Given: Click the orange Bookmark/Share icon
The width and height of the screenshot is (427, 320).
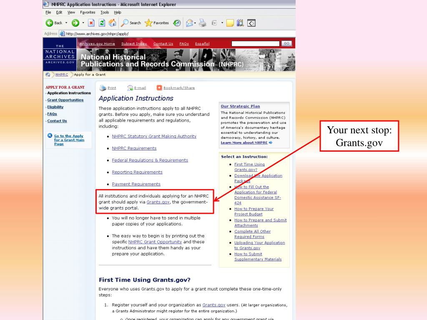Looking at the screenshot, I should tap(159, 87).
